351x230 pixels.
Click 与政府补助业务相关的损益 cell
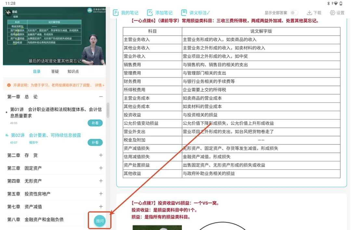coord(261,174)
